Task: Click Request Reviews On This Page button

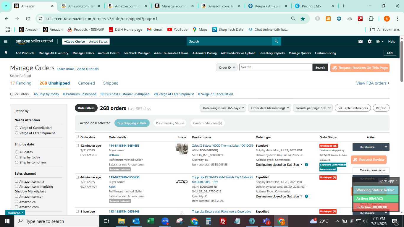Action: tap(360, 68)
